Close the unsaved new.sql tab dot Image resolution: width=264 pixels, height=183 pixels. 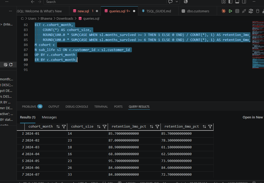point(97,11)
